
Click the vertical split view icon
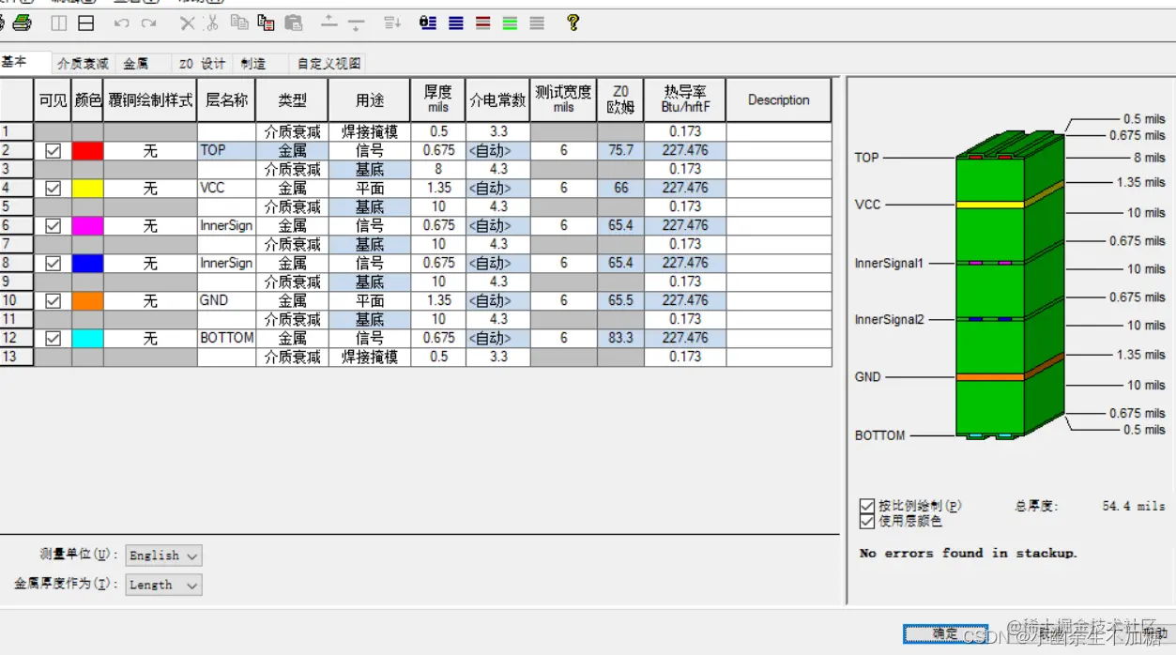[x=58, y=23]
